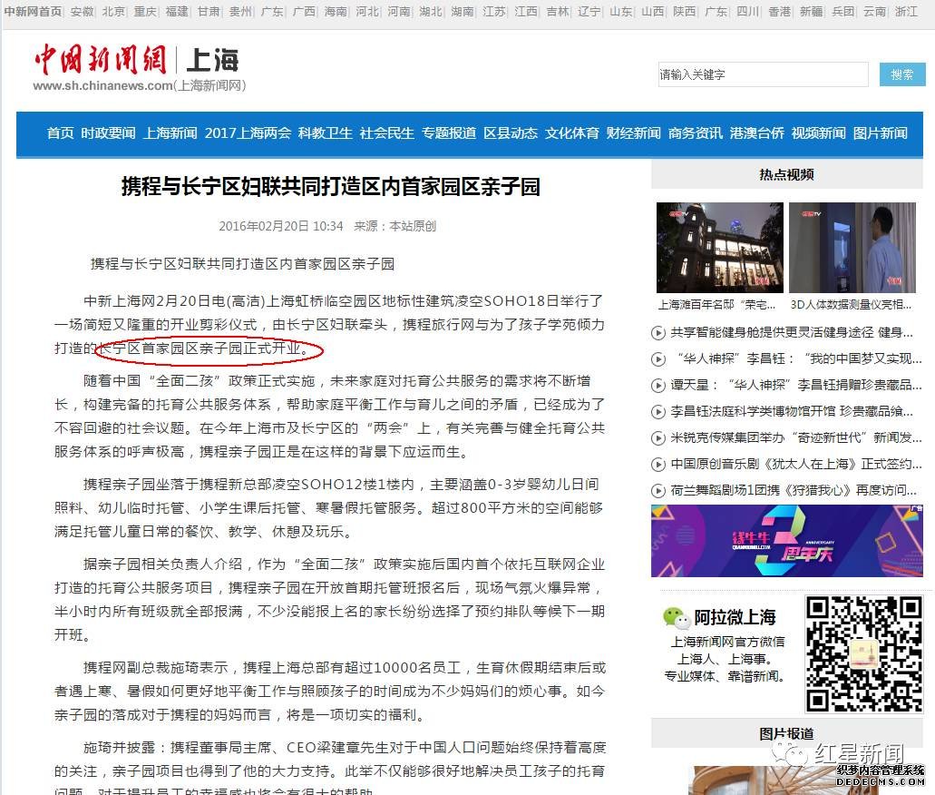Click the play icon beside 米锐克传媒集团 video
The image size is (935, 795).
pos(657,438)
